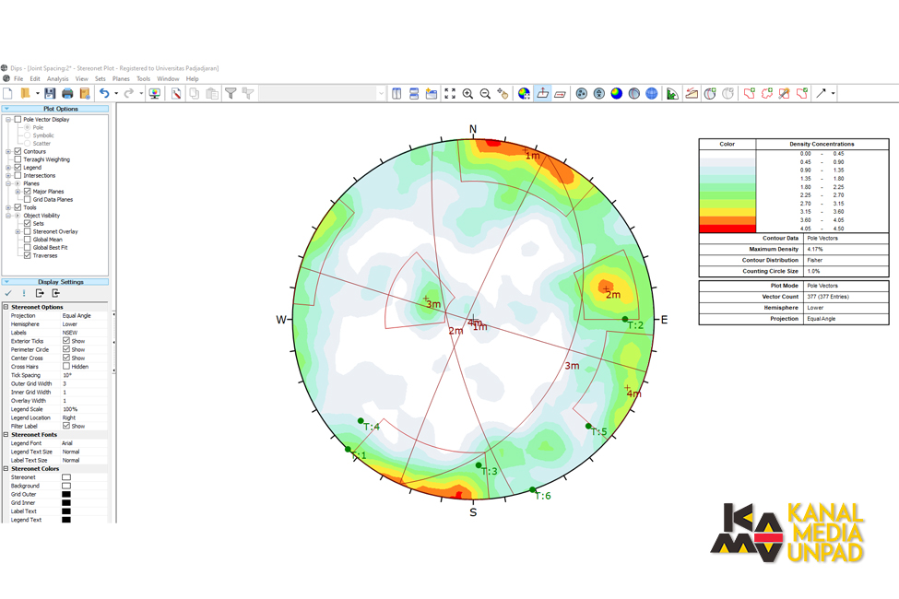The width and height of the screenshot is (899, 599).
Task: Expand the Contours tree node
Action: point(8,152)
